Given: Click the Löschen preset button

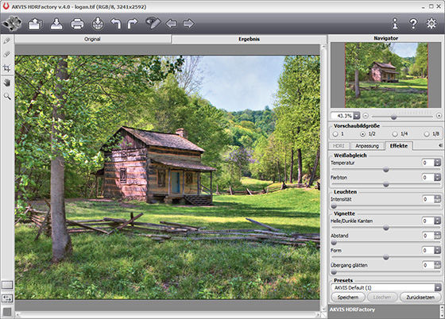Looking at the screenshot, I should [x=382, y=298].
